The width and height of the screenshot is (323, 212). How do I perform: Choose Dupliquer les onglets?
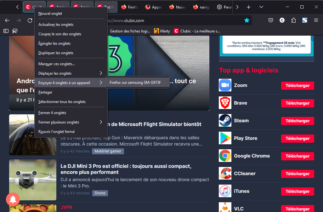coord(71,53)
